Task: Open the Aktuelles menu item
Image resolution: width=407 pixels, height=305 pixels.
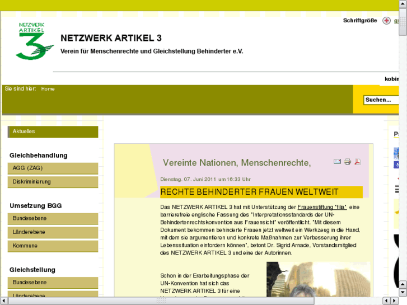Action: pos(53,132)
